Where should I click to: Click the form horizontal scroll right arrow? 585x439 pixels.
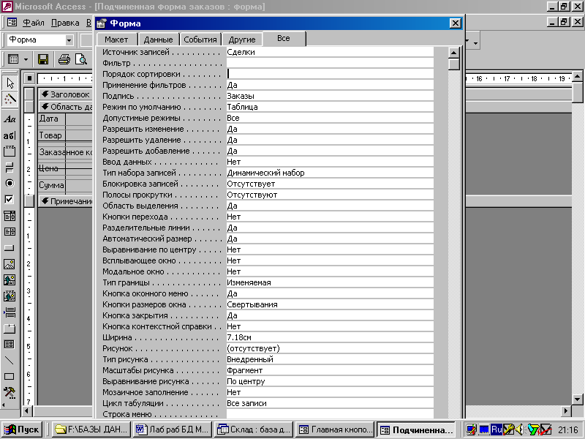(x=566, y=411)
